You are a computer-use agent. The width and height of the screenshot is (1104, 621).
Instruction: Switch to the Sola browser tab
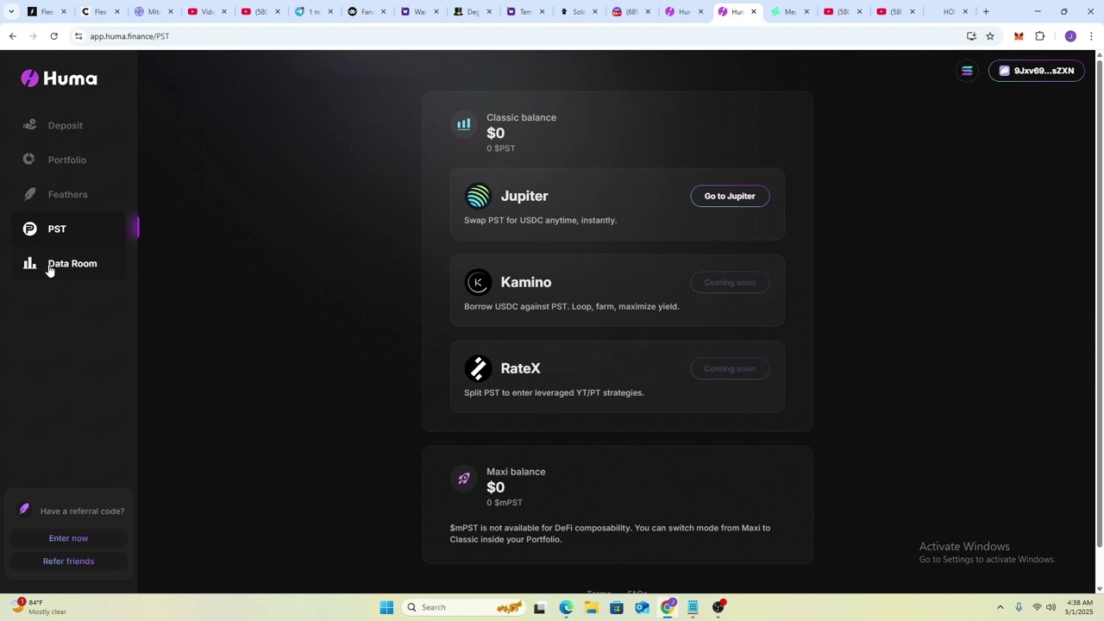[580, 11]
